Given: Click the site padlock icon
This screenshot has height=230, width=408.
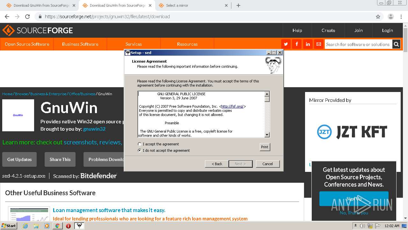Looking at the screenshot, I should point(40,17).
